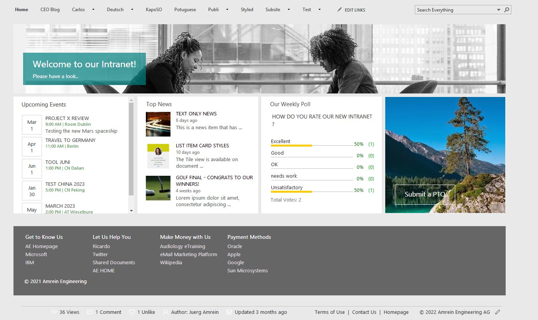Click Terms of Use link

pos(330,312)
